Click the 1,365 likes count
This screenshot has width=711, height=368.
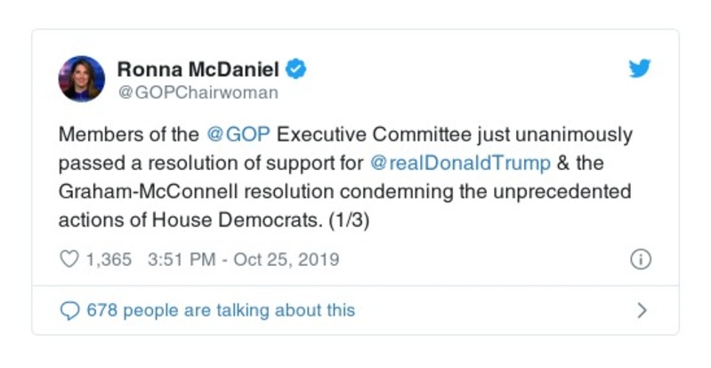tap(108, 260)
